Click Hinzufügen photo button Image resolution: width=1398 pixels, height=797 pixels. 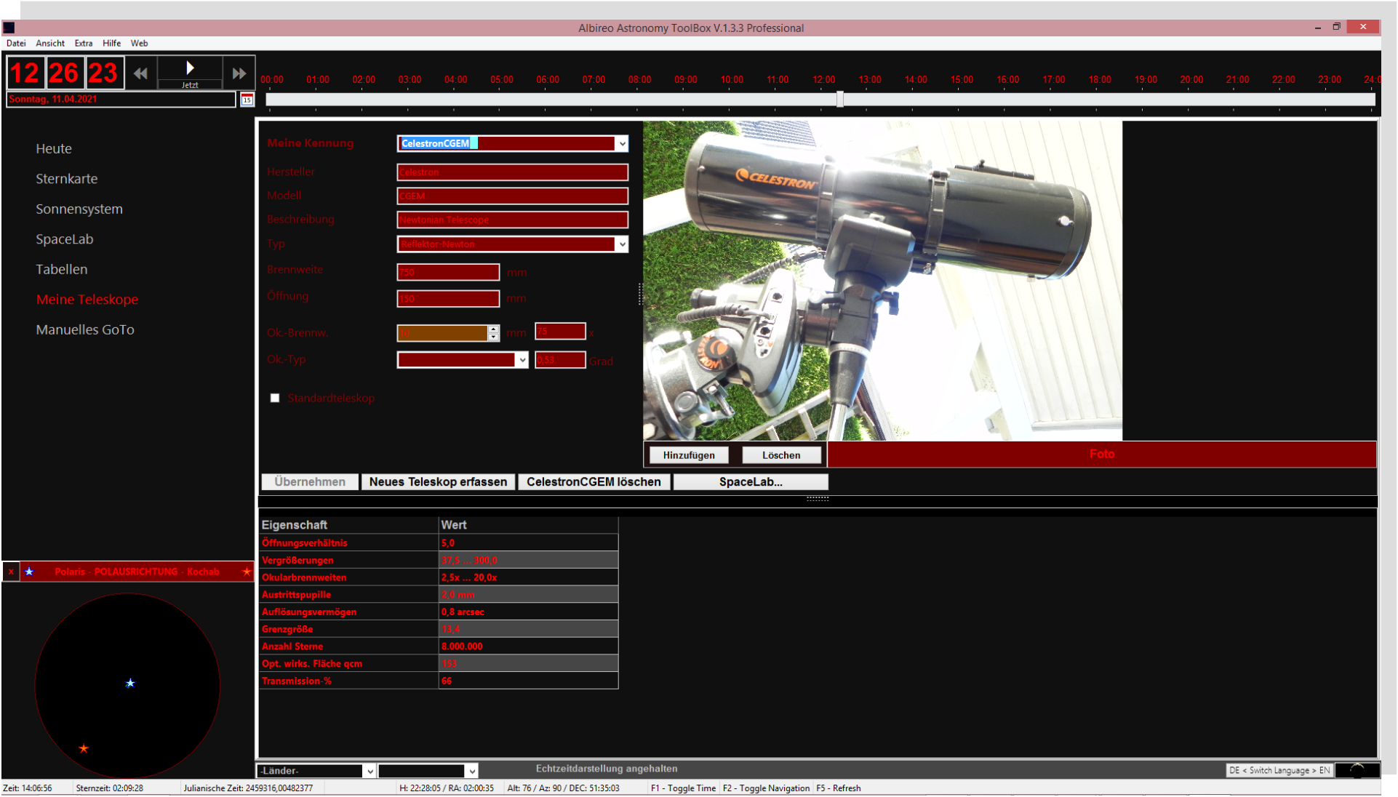click(x=689, y=455)
